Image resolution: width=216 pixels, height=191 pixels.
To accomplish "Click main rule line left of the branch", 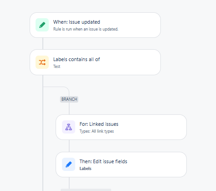I will [43, 137].
